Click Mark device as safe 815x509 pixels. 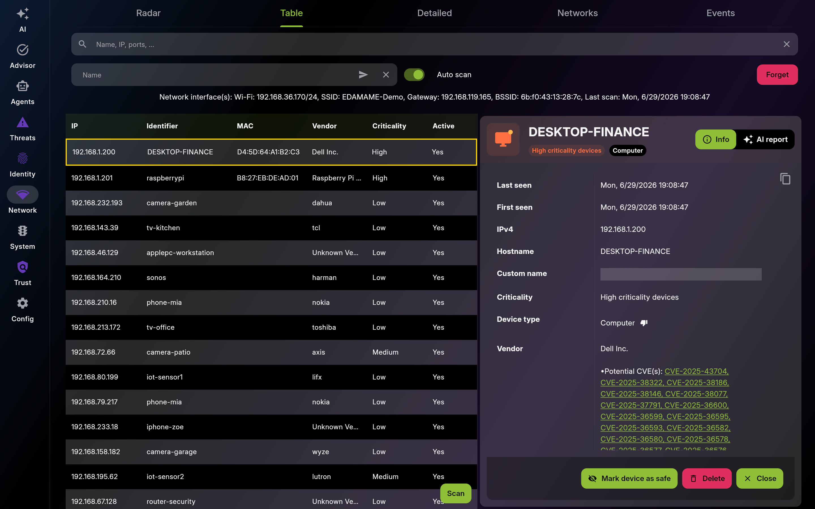coord(629,478)
